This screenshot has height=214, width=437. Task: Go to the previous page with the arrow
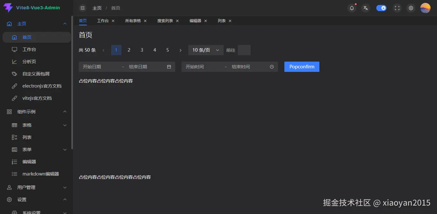pyautogui.click(x=103, y=50)
